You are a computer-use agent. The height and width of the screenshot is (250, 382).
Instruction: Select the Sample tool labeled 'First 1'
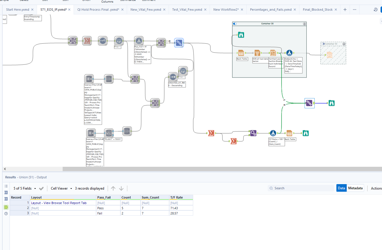[x=119, y=41]
